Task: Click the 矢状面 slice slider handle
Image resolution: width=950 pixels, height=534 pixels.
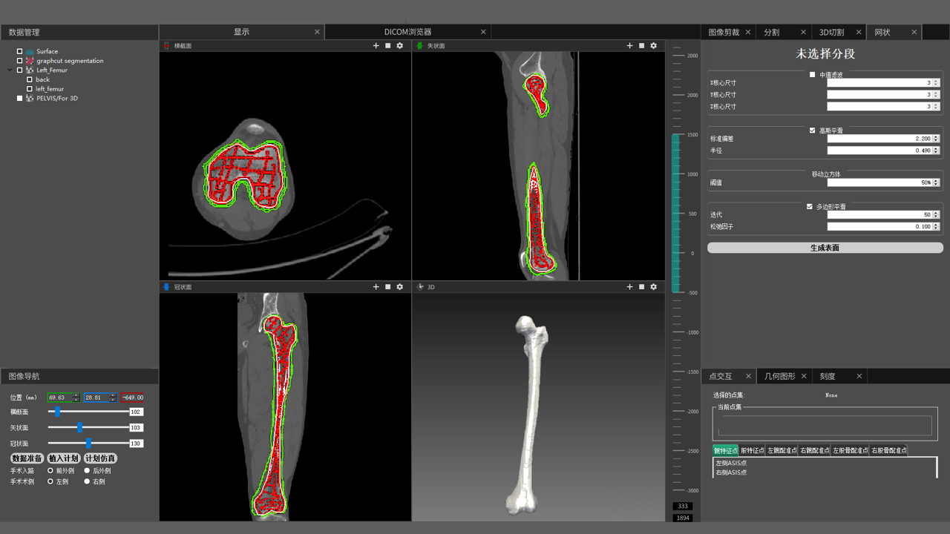Action: pos(79,428)
